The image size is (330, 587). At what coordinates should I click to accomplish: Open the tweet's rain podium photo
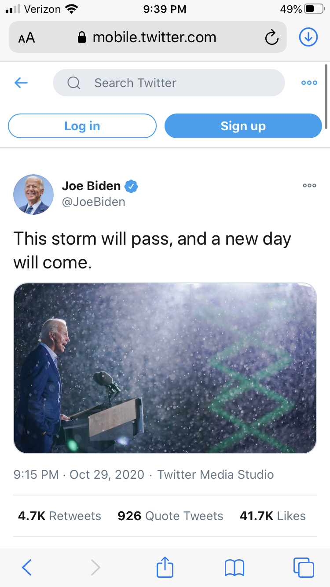165,368
